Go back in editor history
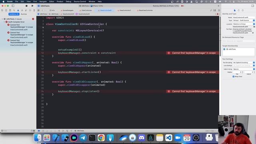The width and height of the screenshot is (256, 144). pos(42,10)
